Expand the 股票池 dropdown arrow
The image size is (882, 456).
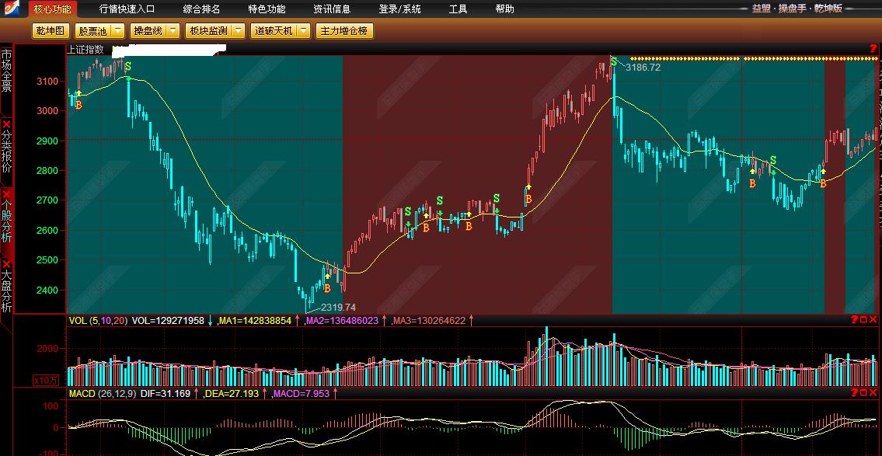pyautogui.click(x=117, y=31)
